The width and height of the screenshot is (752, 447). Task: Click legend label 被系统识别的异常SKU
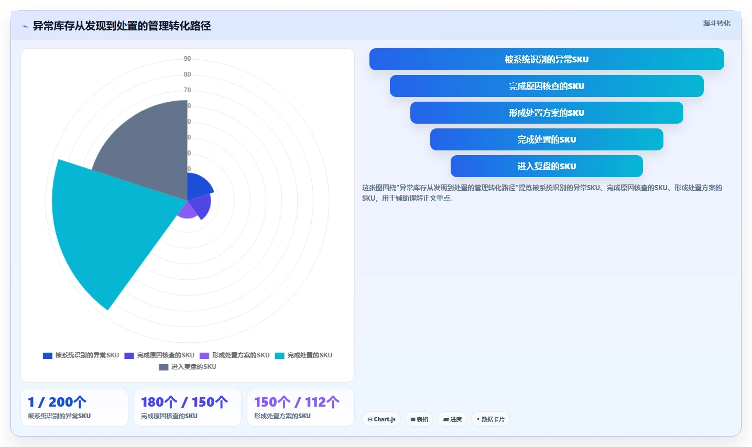(x=88, y=355)
